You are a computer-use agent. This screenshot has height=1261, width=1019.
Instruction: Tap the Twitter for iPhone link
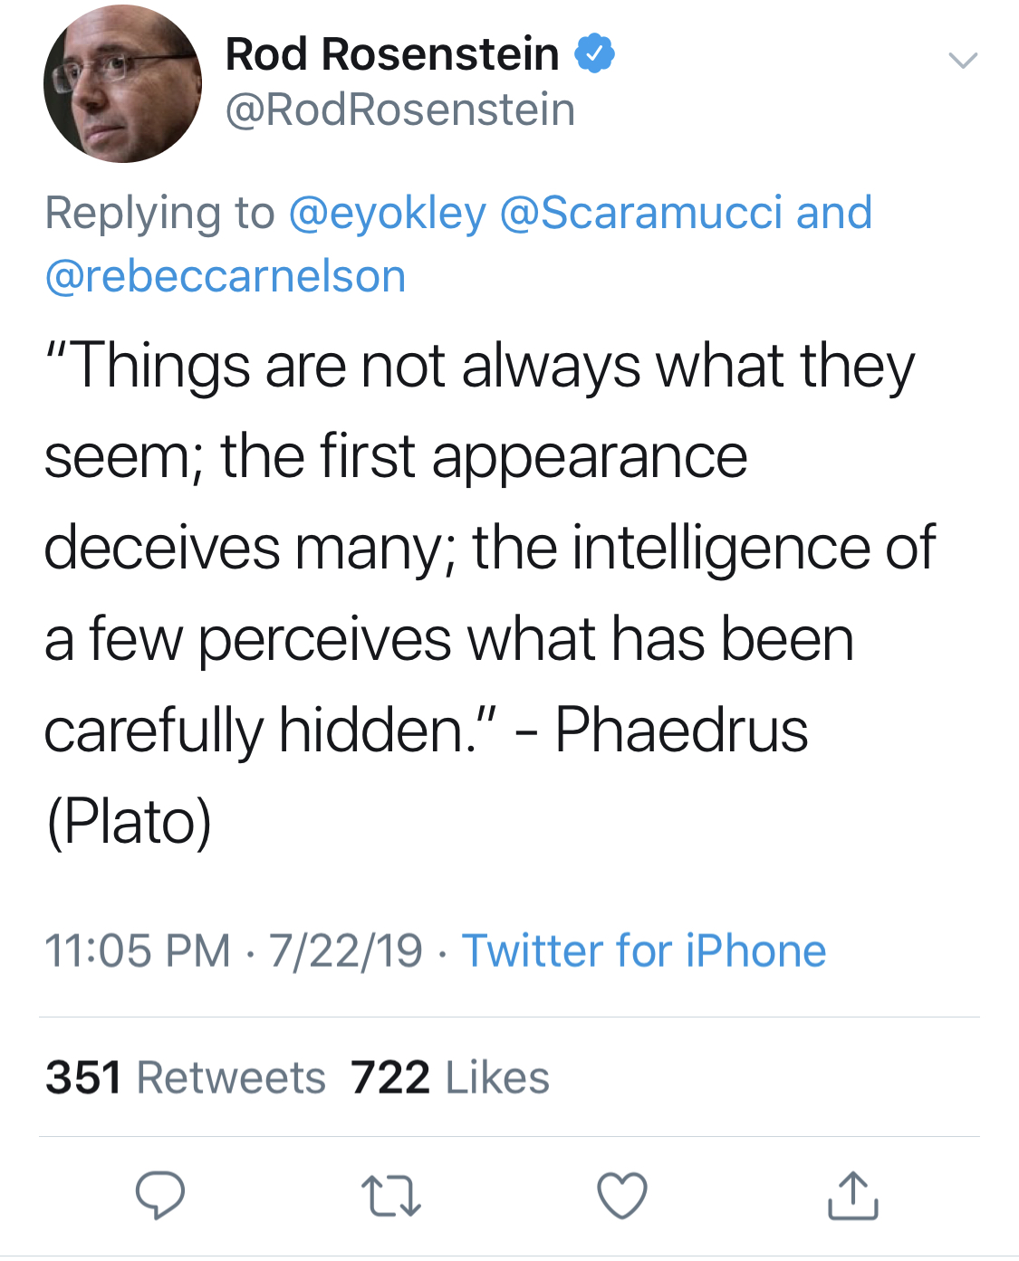pyautogui.click(x=644, y=951)
